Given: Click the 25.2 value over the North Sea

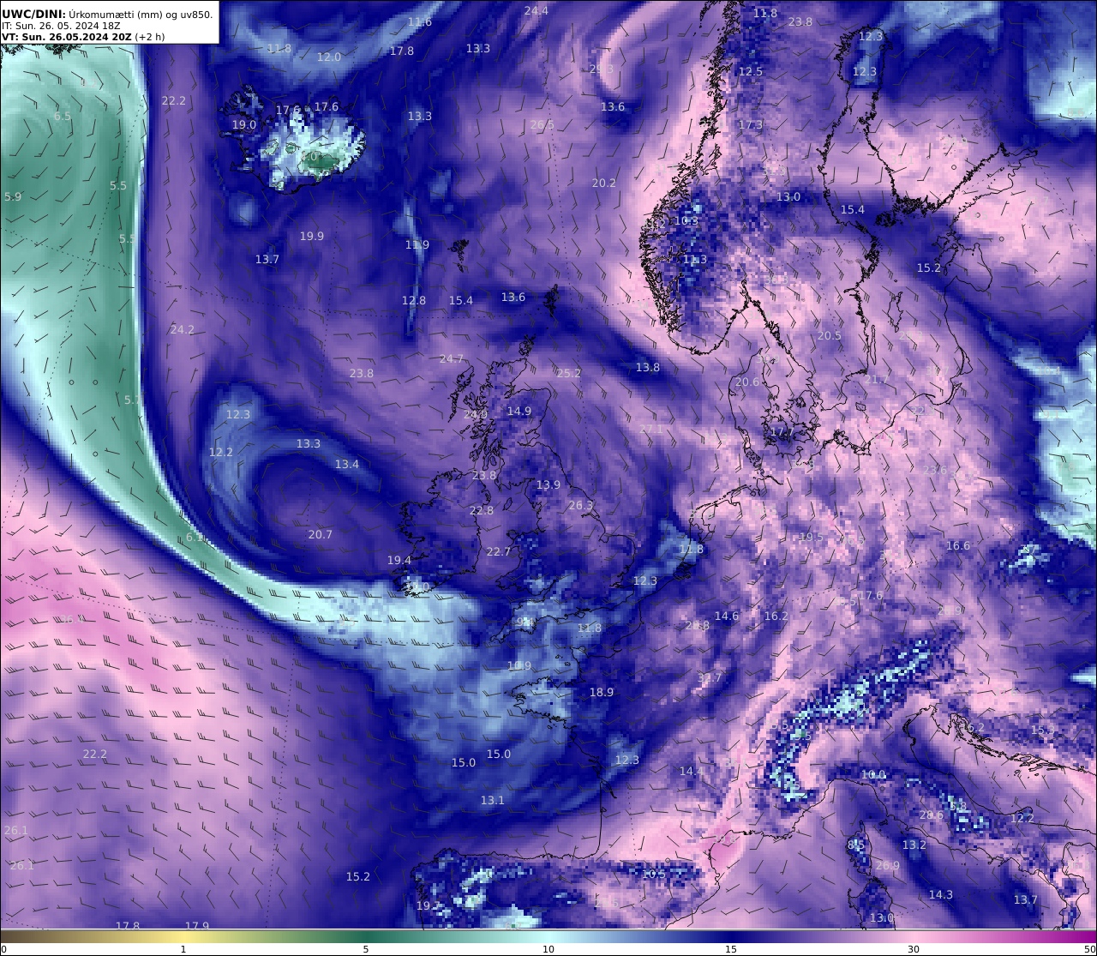Looking at the screenshot, I should (569, 373).
